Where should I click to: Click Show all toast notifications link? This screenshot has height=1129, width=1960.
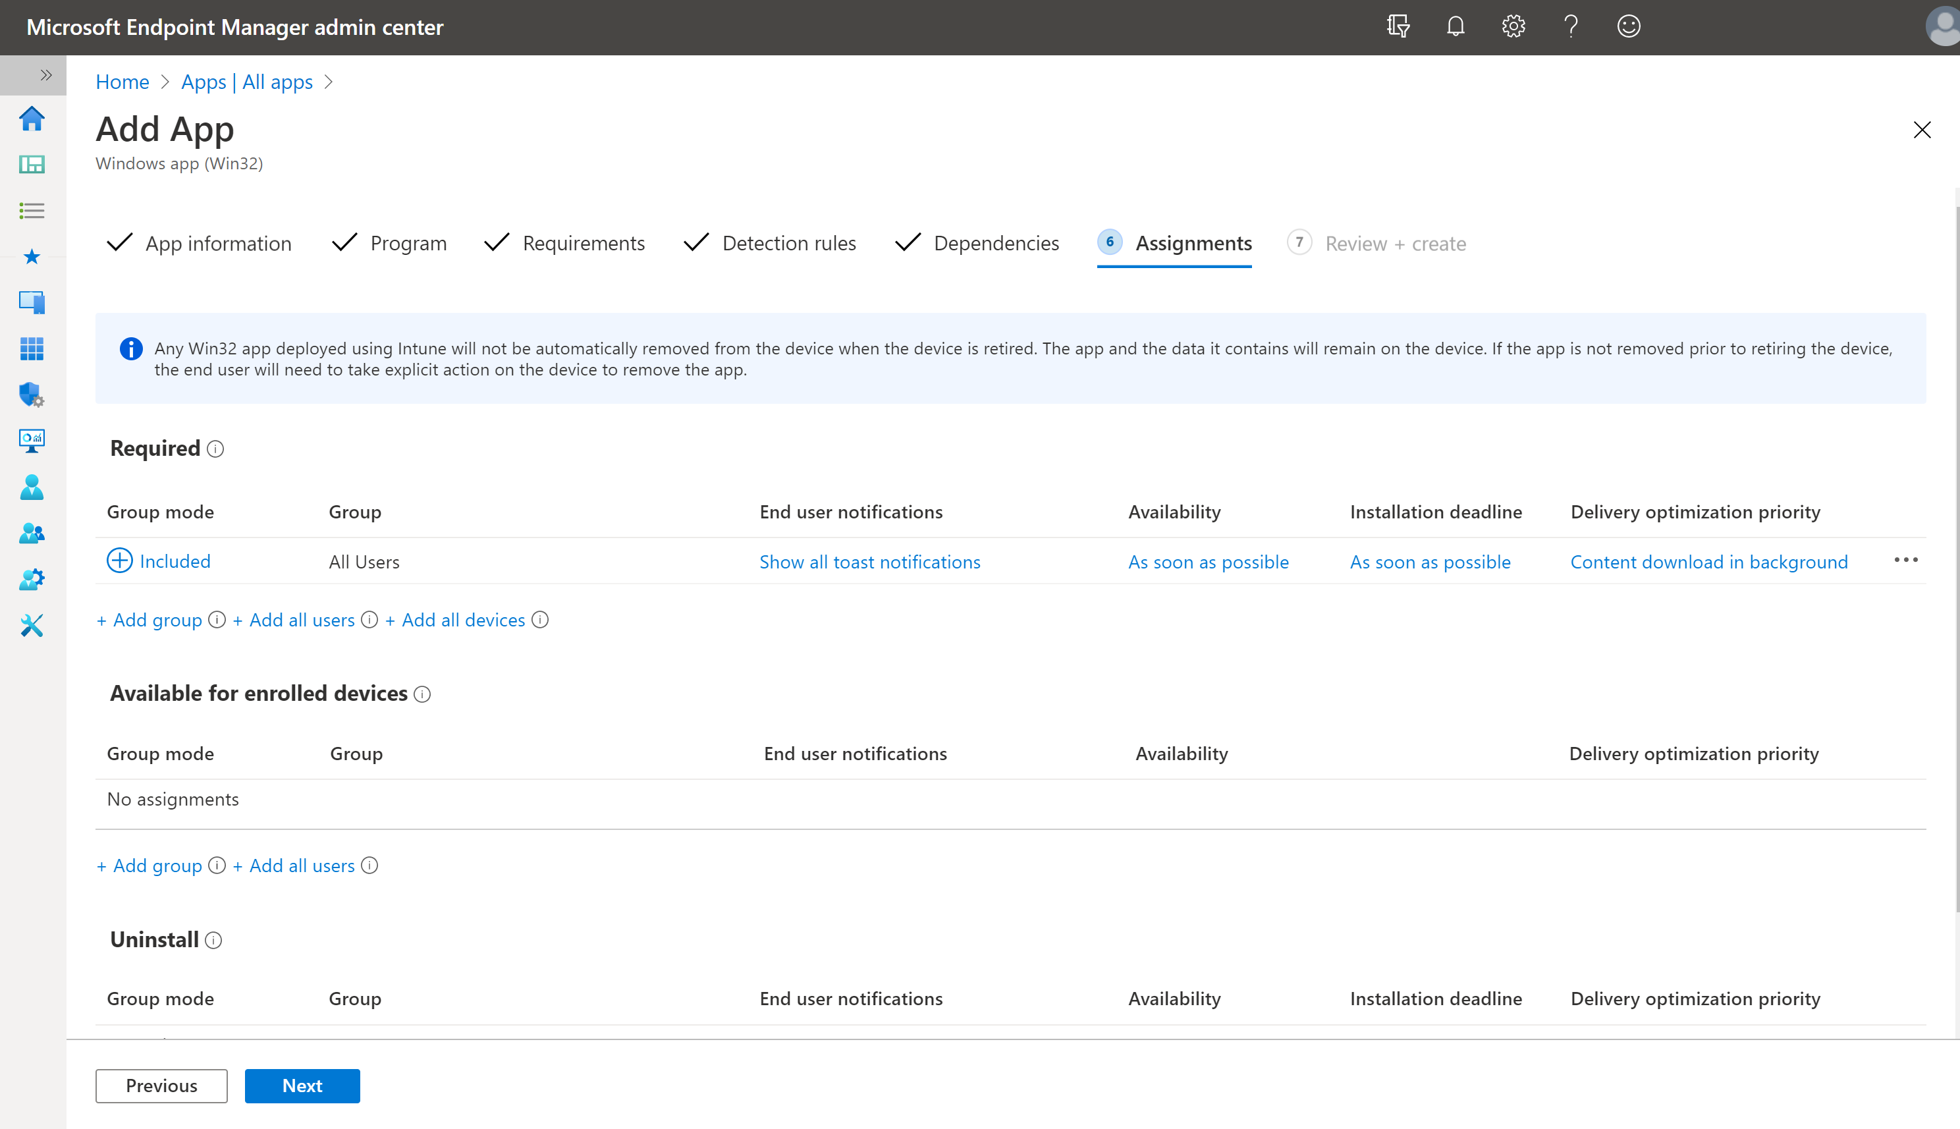click(x=868, y=561)
